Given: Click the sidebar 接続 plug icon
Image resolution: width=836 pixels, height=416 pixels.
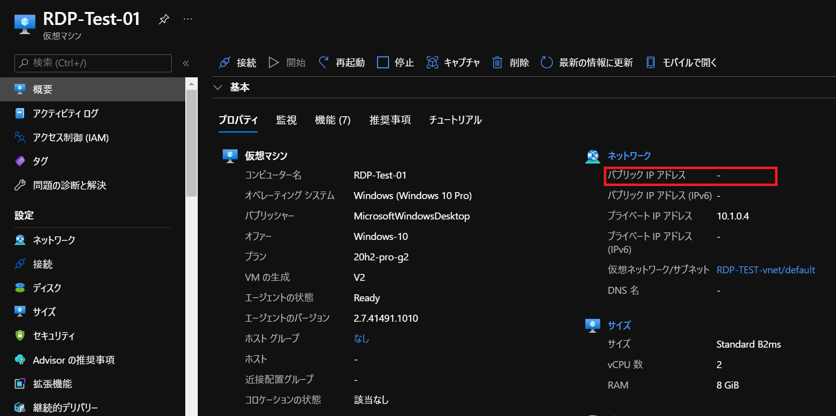Looking at the screenshot, I should pyautogui.click(x=20, y=264).
